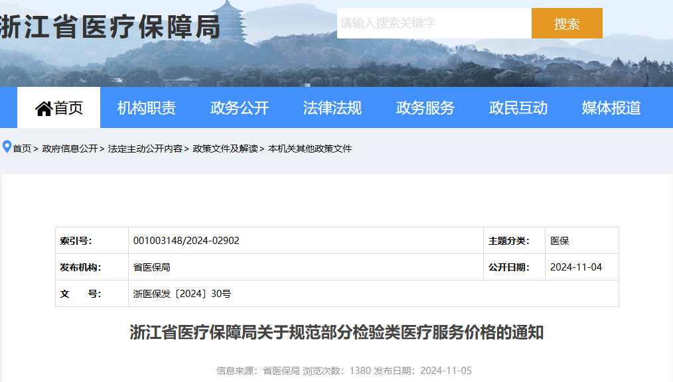Click the 请输入搜索关键字 search input field
The image size is (673, 382).
pos(434,23)
